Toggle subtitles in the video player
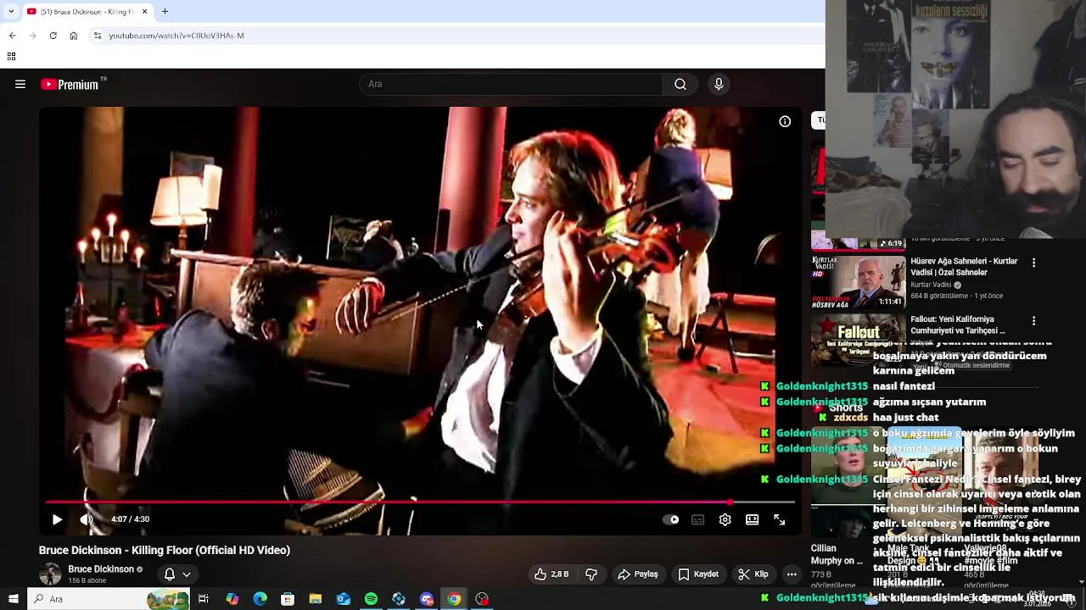Image resolution: width=1086 pixels, height=610 pixels. click(x=697, y=519)
